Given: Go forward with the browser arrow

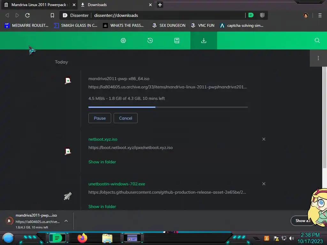Looking at the screenshot, I should coord(17,15).
